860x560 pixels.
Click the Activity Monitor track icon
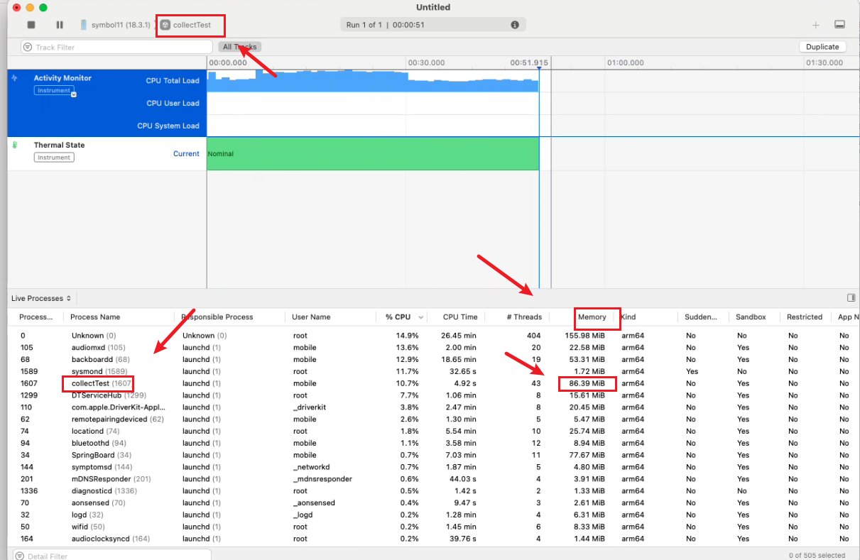[14, 79]
